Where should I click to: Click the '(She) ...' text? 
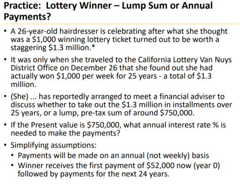23,97
